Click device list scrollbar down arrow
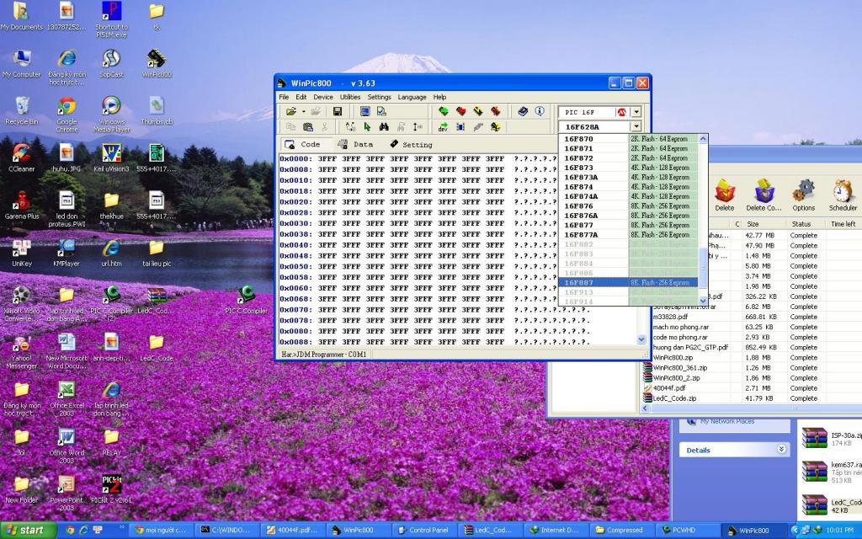Screen dimensions: 862x539 [703, 301]
